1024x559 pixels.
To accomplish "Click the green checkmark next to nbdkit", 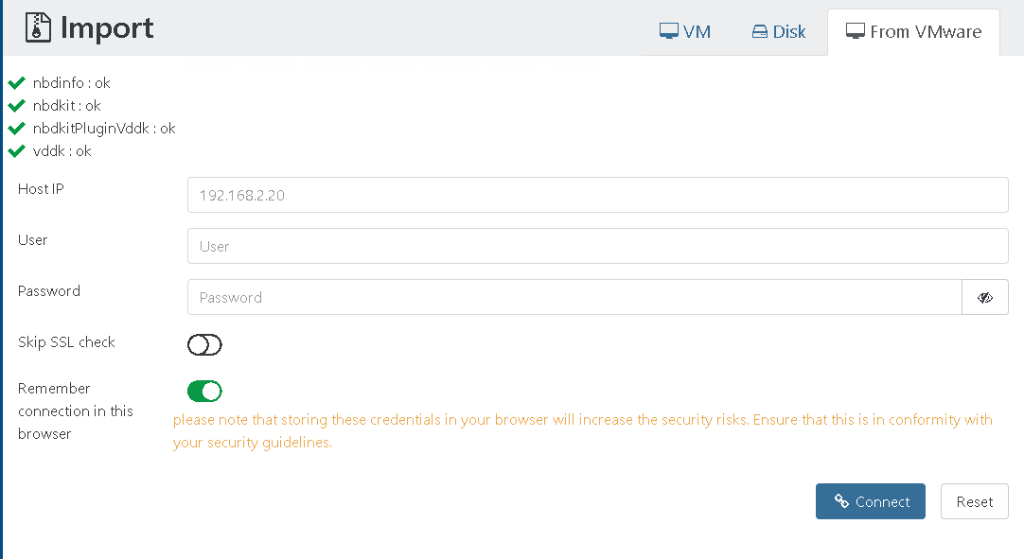I will click(16, 105).
